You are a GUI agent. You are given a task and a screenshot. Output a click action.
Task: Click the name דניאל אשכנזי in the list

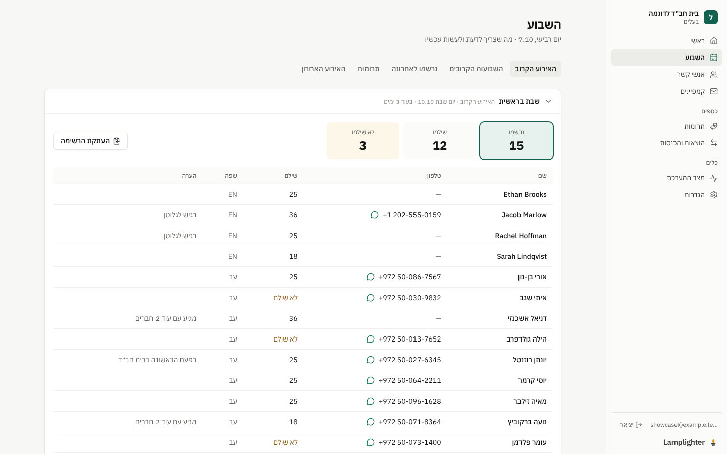click(x=527, y=318)
